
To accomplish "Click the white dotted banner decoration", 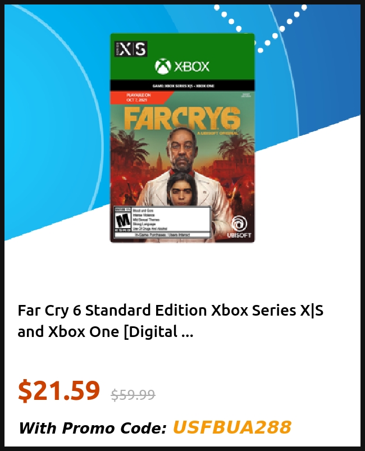I will tap(261, 28).
